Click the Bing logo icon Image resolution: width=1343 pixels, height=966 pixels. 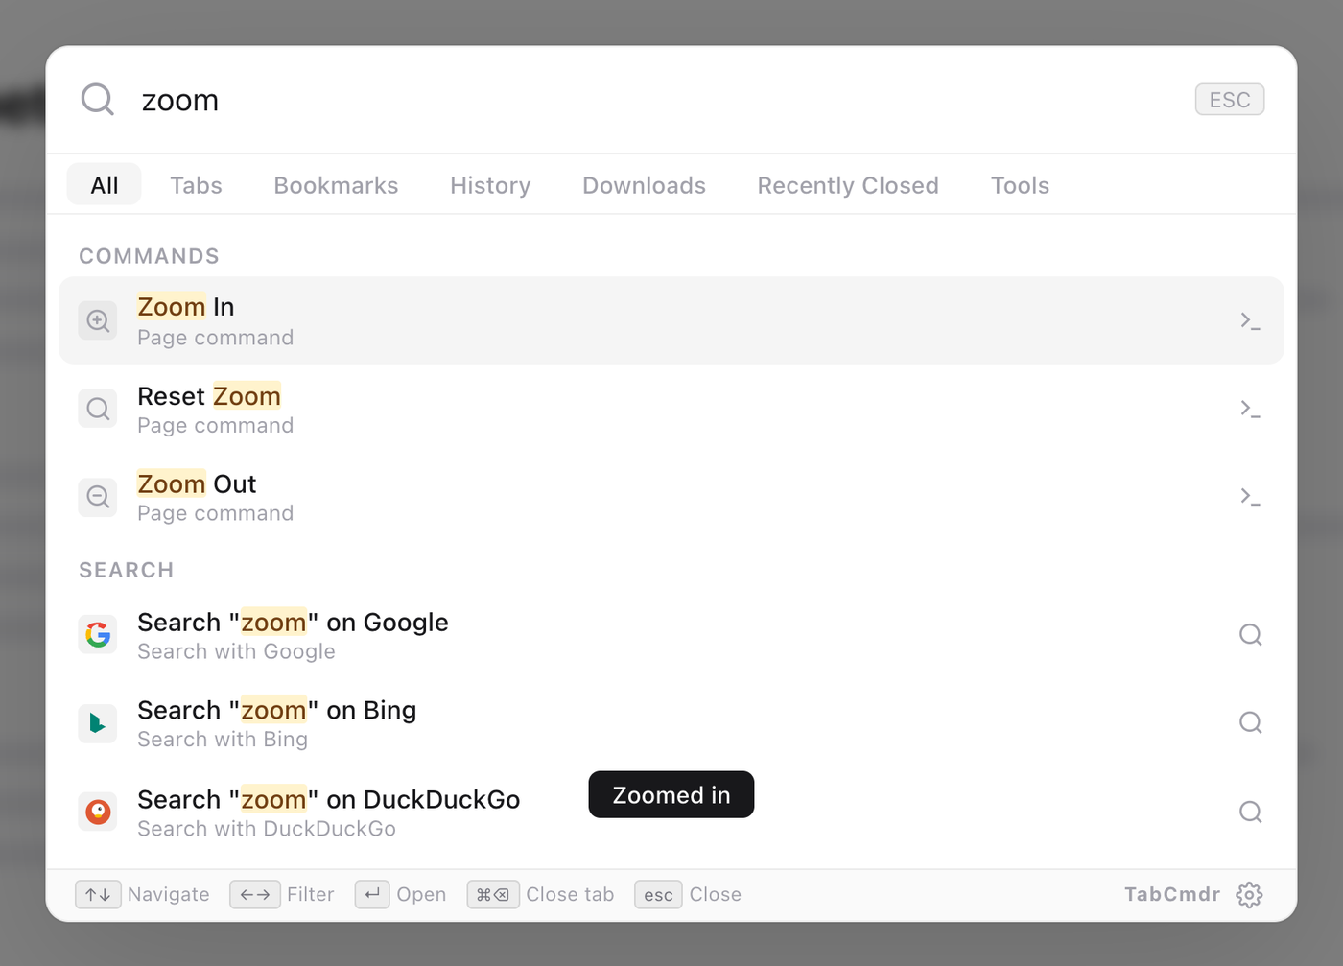point(98,722)
